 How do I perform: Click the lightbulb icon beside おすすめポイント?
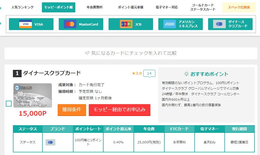[187, 74]
